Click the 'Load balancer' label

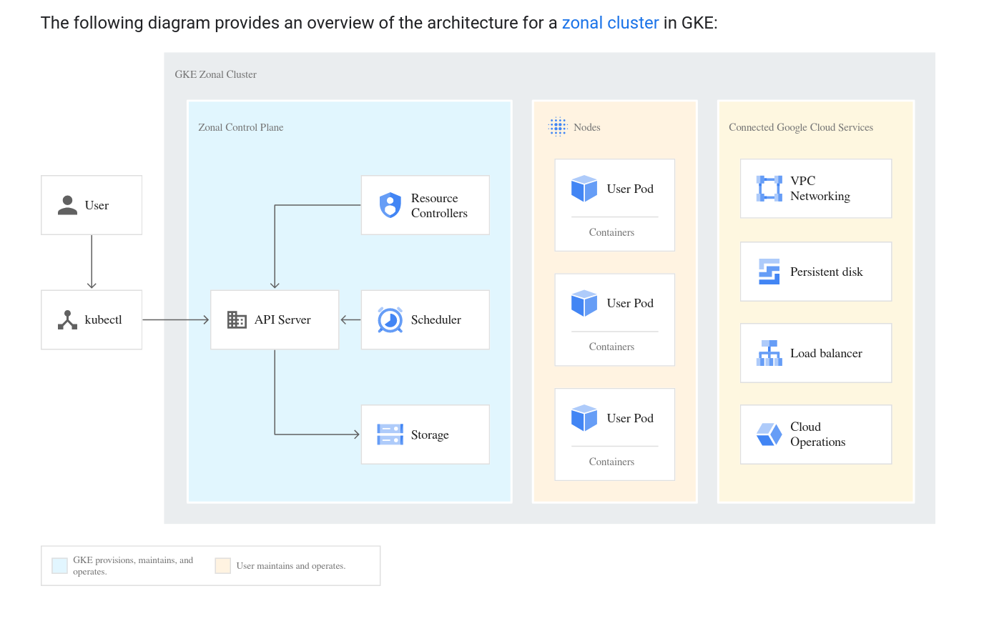click(x=826, y=353)
